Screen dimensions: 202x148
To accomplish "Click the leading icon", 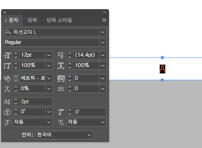I will [x=61, y=55].
